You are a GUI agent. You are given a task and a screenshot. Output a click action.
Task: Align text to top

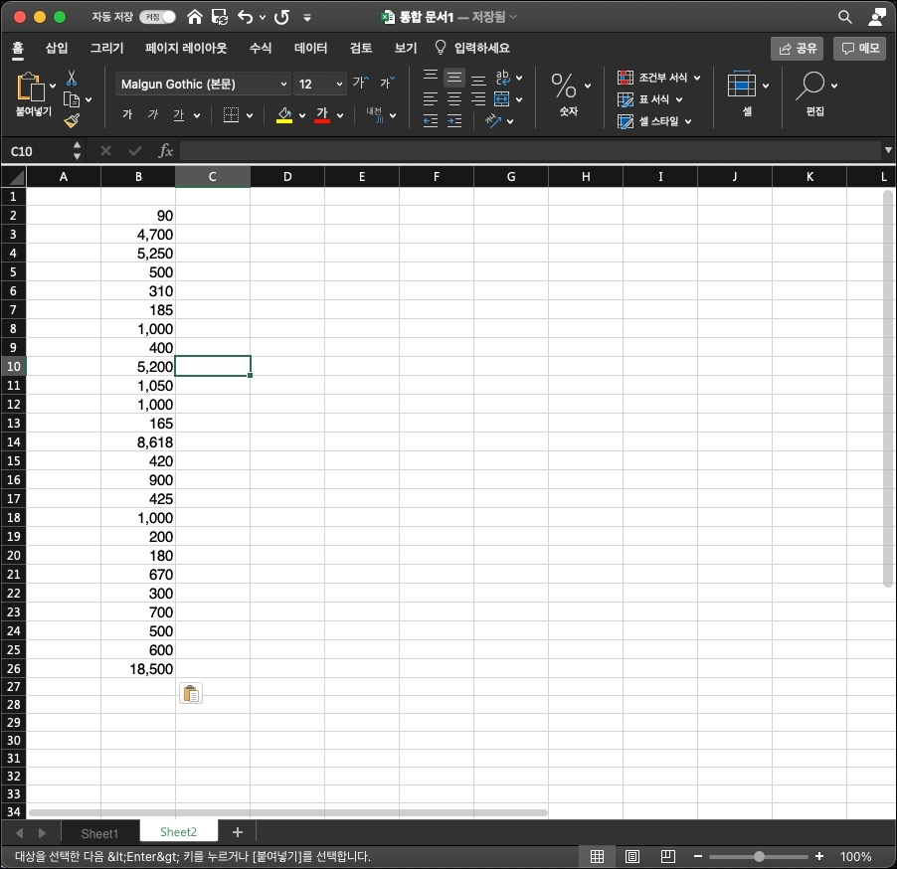click(x=431, y=77)
